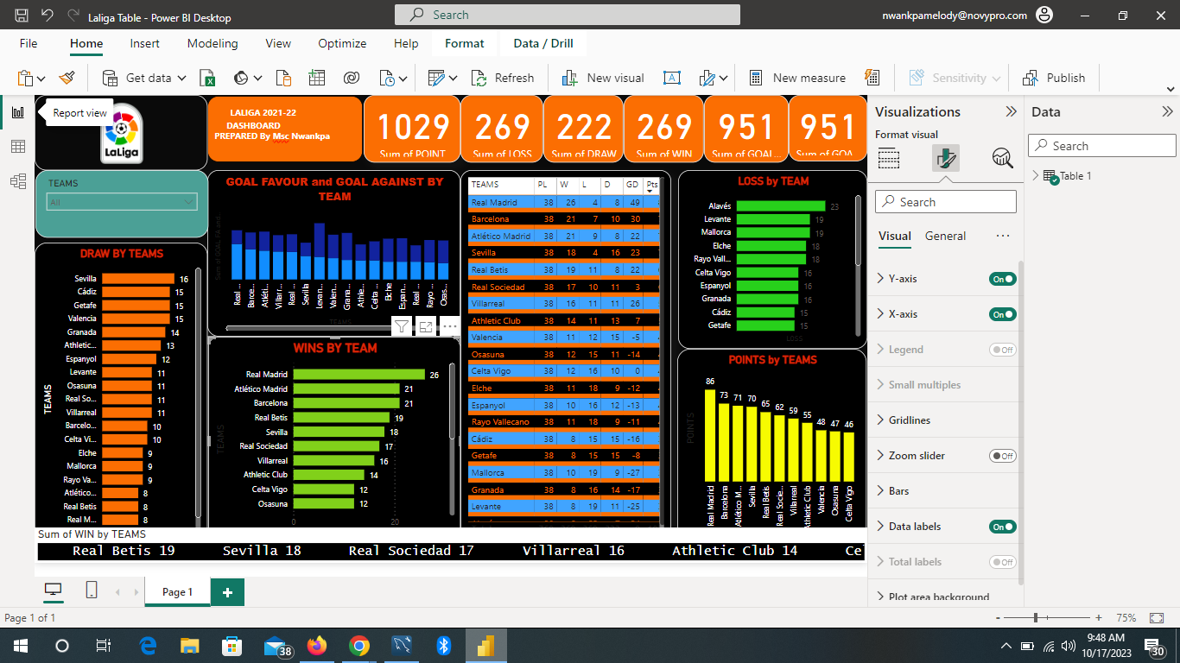Viewport: 1180px width, 663px height.
Task: Click the Format painter icon in ribbon
Action: [x=67, y=78]
